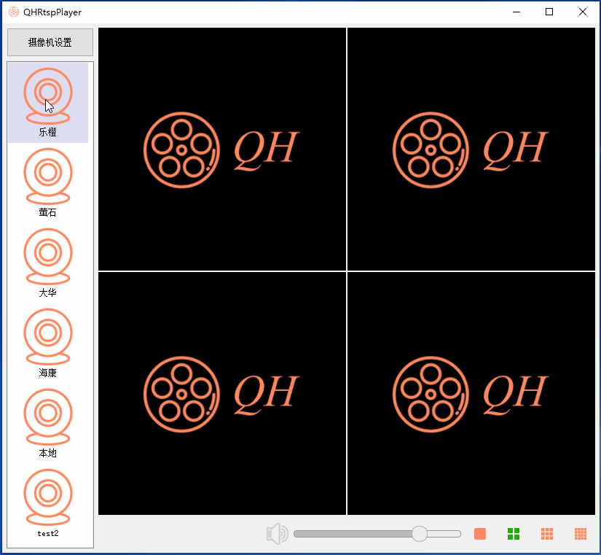Click the volume slider handle

[420, 534]
